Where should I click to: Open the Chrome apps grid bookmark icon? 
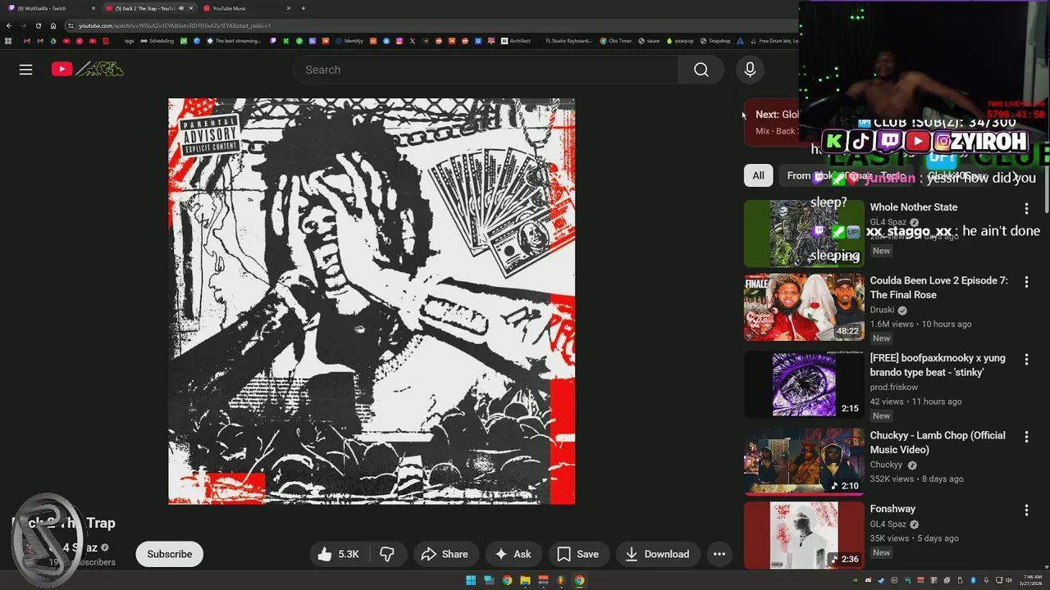(8, 41)
